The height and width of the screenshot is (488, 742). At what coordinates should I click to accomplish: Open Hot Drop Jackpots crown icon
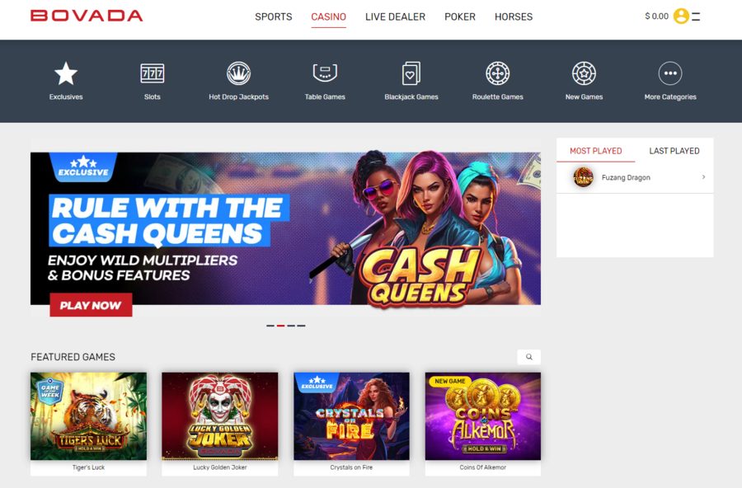tap(238, 73)
